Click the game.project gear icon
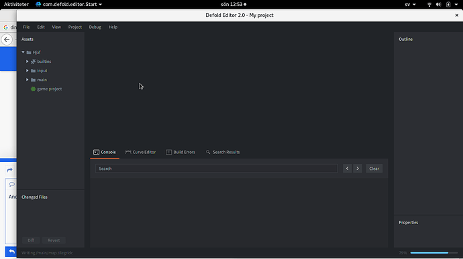This screenshot has width=463, height=259. (x=33, y=89)
